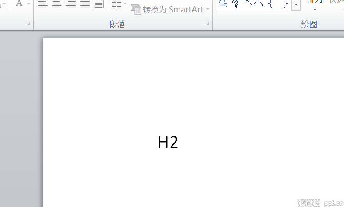The width and height of the screenshot is (344, 207).
Task: Select the right brace shape
Action: 285,4
